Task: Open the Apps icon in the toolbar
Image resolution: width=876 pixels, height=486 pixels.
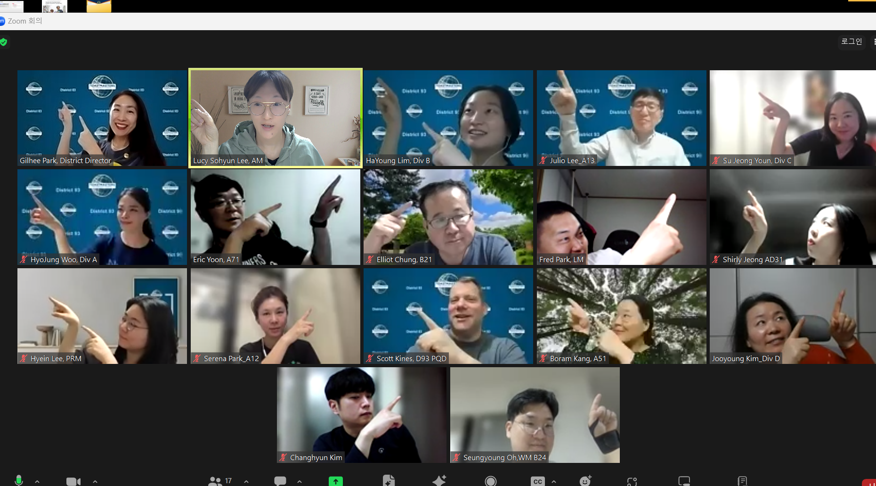Action: click(x=632, y=481)
